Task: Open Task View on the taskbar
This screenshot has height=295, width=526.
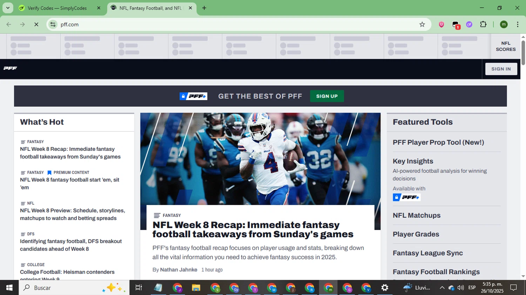Action: [x=139, y=288]
